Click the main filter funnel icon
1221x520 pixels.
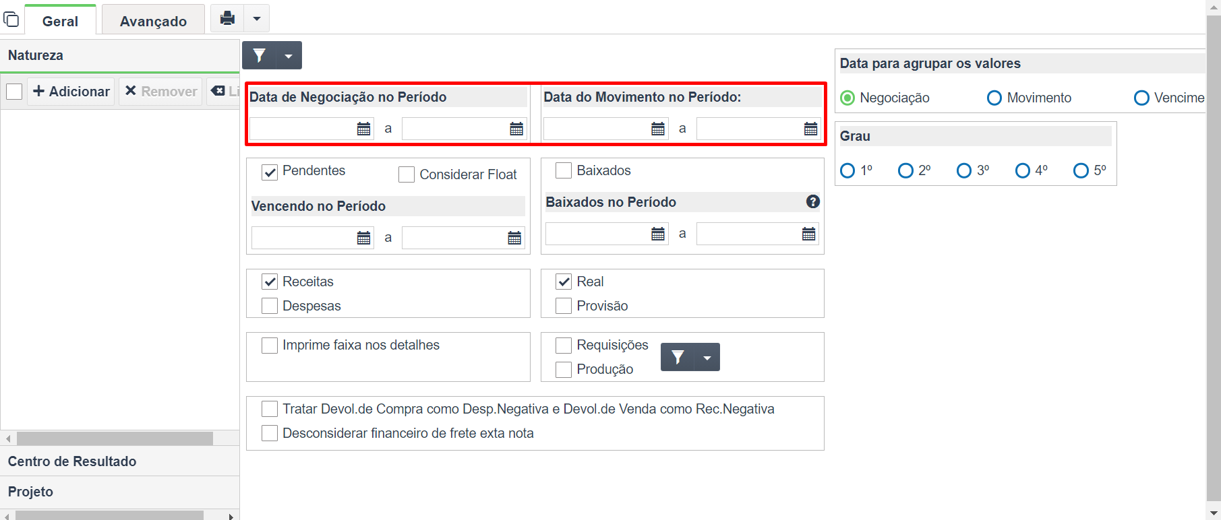[x=260, y=55]
